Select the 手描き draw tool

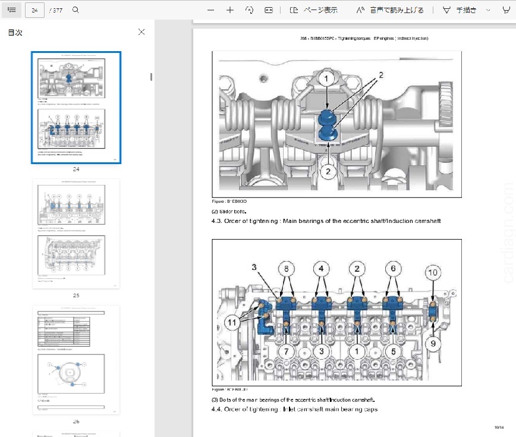click(460, 10)
